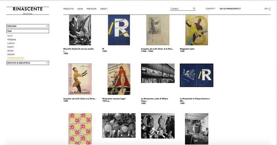277x145 pixels.
Task: Open the Magazzini Upim poster thumbnail
Action: tap(197, 30)
